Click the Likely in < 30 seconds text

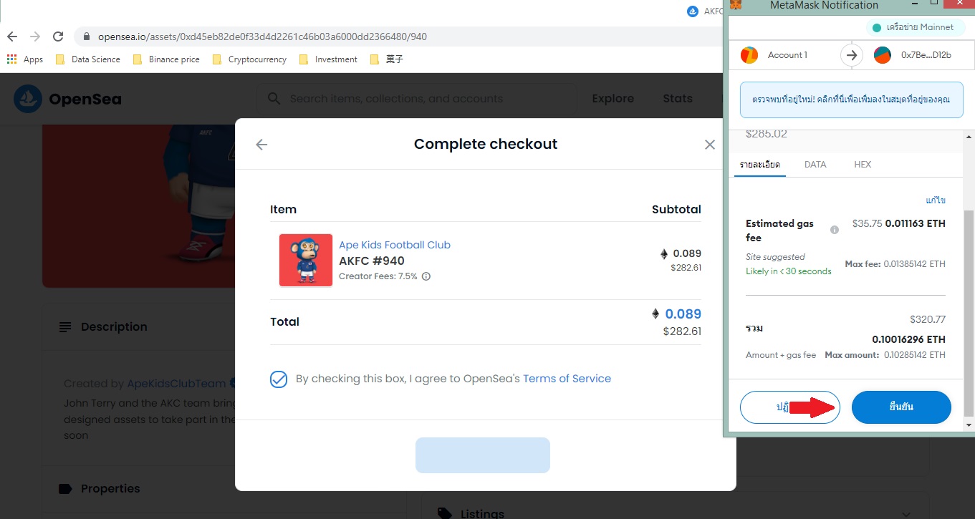[x=789, y=271]
